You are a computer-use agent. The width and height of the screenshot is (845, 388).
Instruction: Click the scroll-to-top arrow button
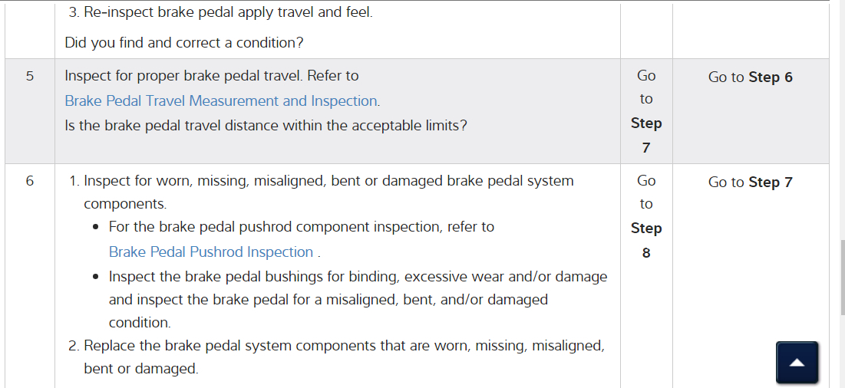click(x=797, y=362)
